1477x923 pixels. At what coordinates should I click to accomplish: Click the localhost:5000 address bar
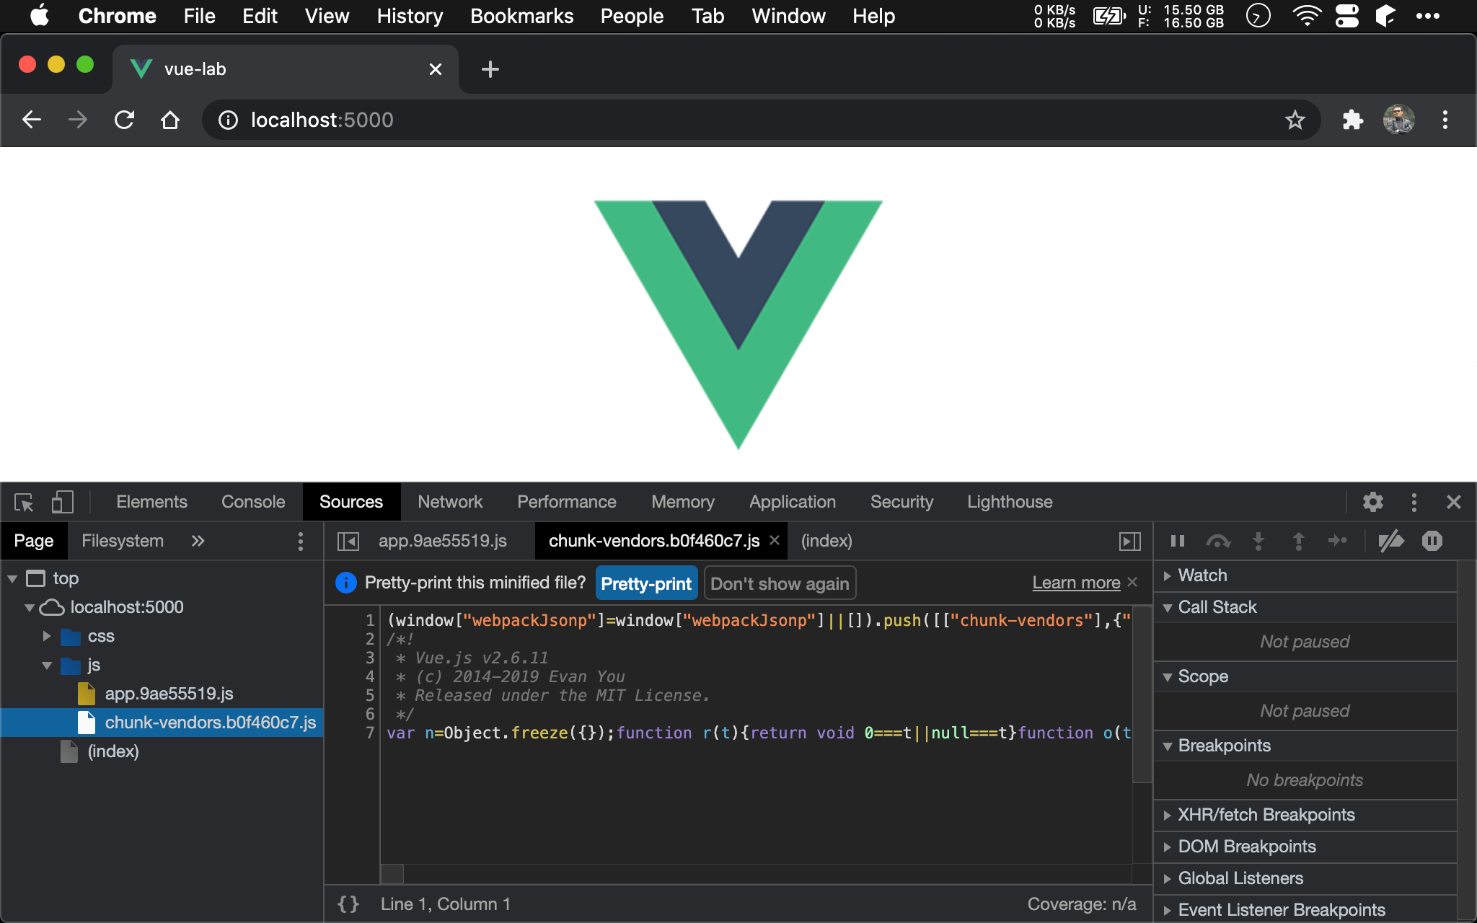761,120
